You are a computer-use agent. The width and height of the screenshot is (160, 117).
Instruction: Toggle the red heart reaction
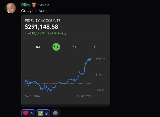pos(28,113)
